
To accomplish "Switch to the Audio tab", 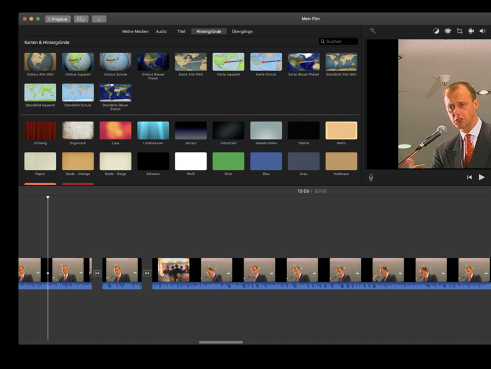I will click(x=161, y=31).
